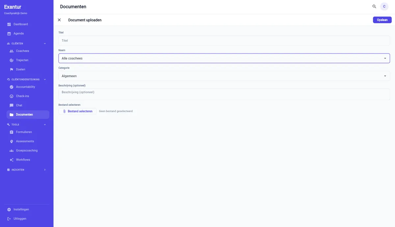Screen dimensions: 395x227
Task: Collapse the Cliëntondersteuning section chevron
Action: (x=45, y=79)
